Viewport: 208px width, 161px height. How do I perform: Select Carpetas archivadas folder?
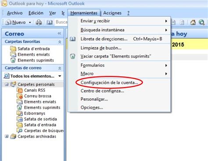[37, 136]
